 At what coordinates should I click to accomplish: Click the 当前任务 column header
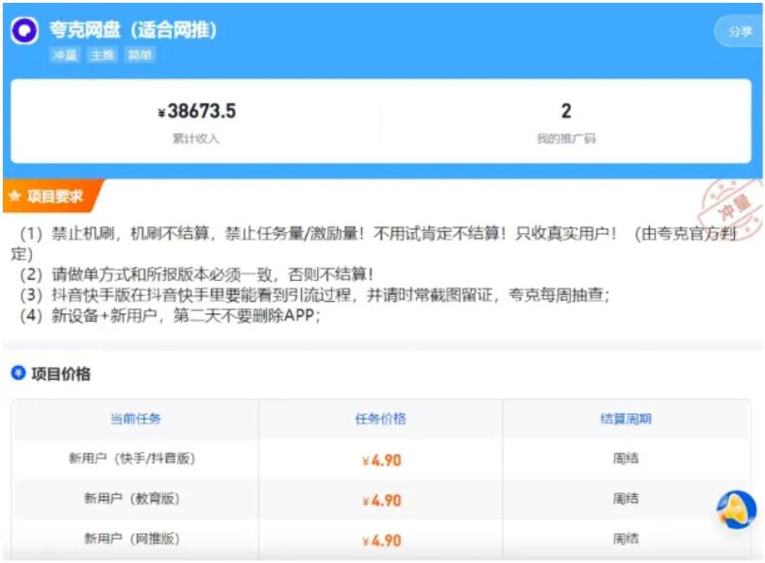135,419
